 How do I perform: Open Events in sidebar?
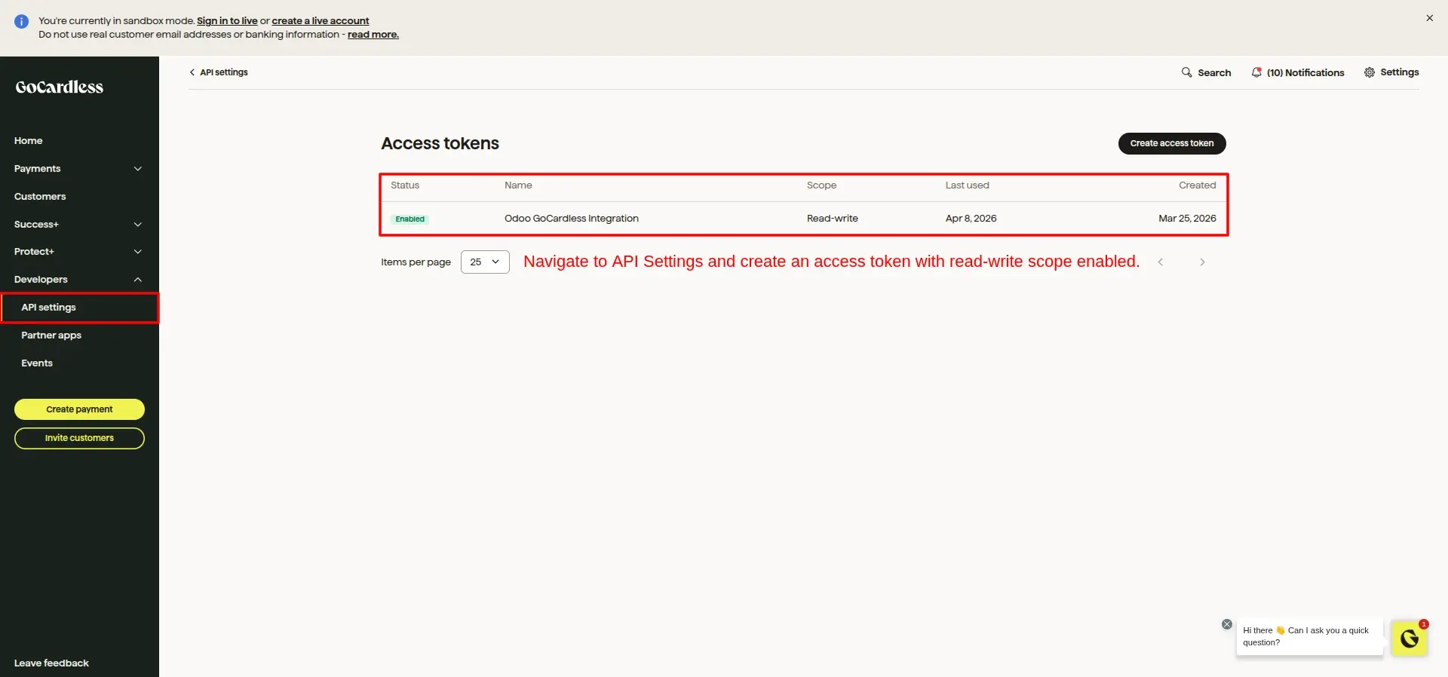click(37, 363)
